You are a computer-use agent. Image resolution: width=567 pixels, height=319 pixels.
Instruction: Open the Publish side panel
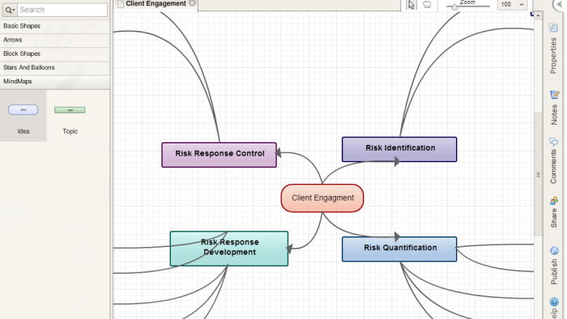tap(554, 266)
